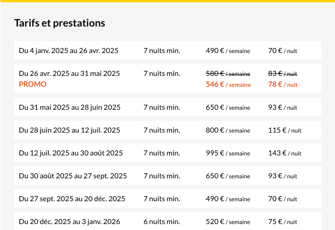Click the 520 € per week price
The height and width of the screenshot is (230, 335).
(228, 221)
